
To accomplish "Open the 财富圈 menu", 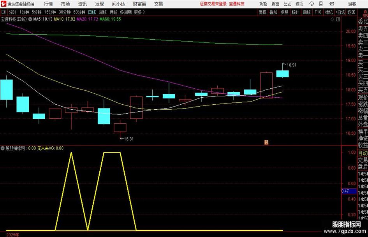I will coord(139,4).
